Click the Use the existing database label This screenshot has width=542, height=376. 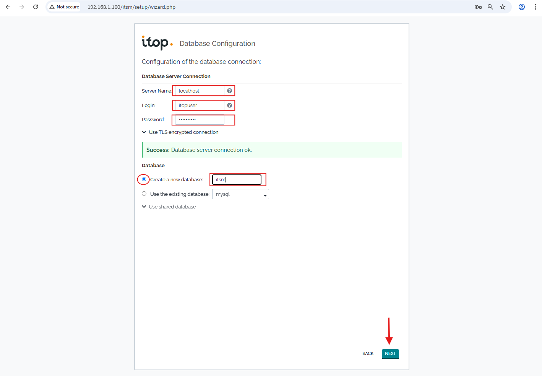[180, 194]
